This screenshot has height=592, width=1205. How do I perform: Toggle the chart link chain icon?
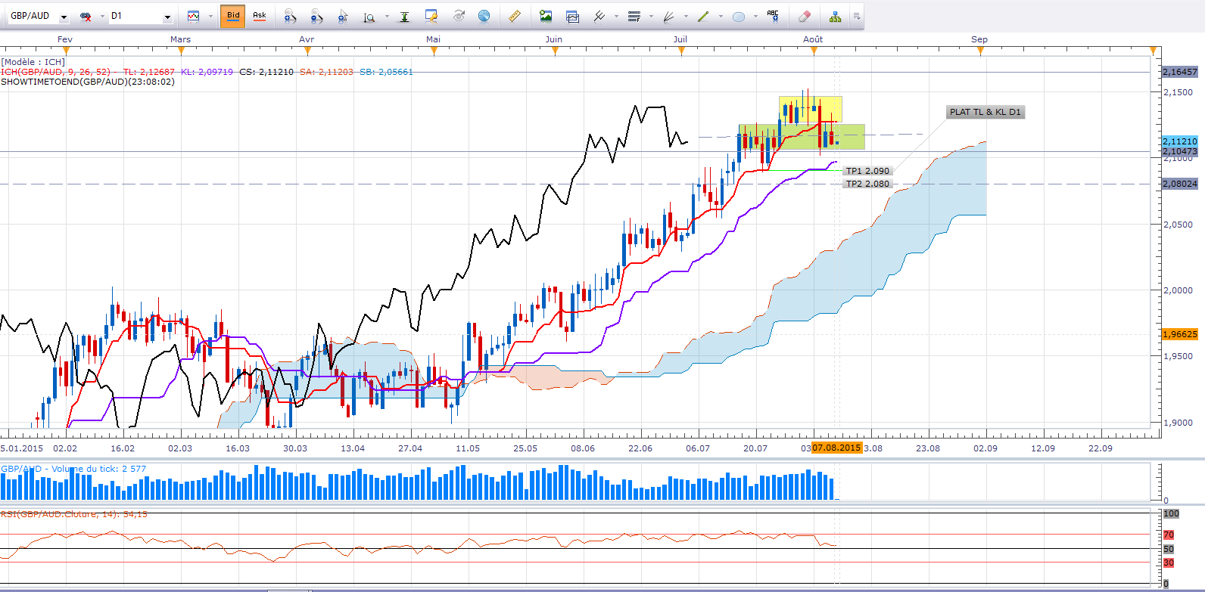pos(86,16)
